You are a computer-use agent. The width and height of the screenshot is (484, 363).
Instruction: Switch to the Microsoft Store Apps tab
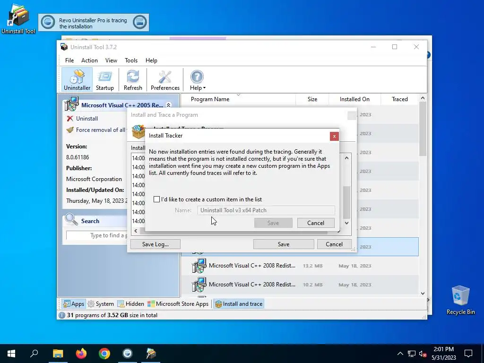click(x=178, y=304)
